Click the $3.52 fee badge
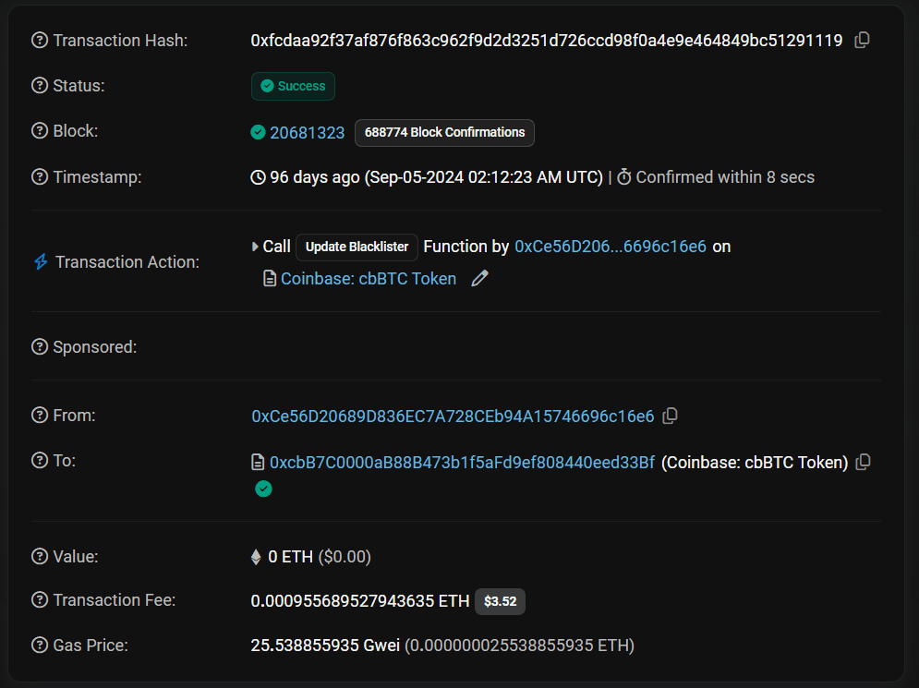Viewport: 919px width, 688px height. click(x=500, y=602)
